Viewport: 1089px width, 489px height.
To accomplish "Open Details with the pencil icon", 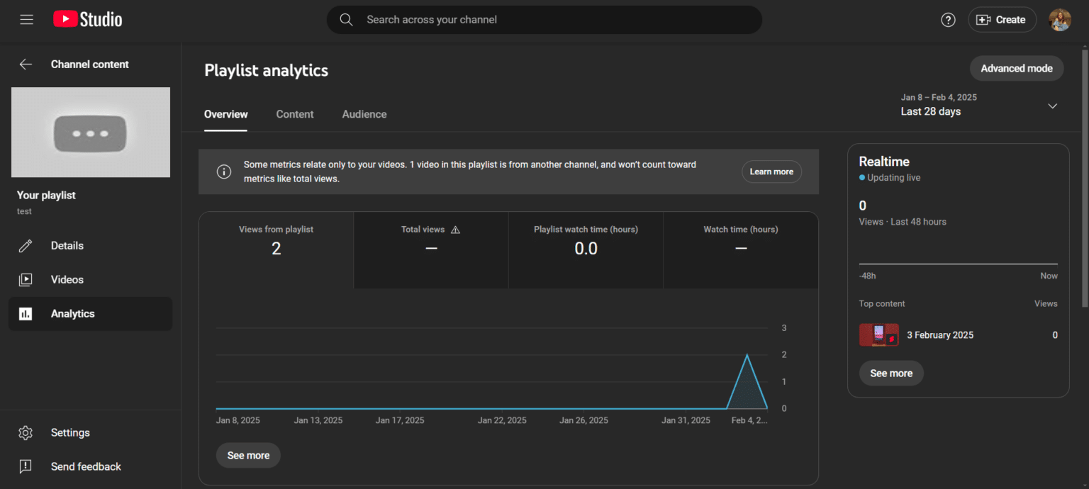I will coord(67,246).
